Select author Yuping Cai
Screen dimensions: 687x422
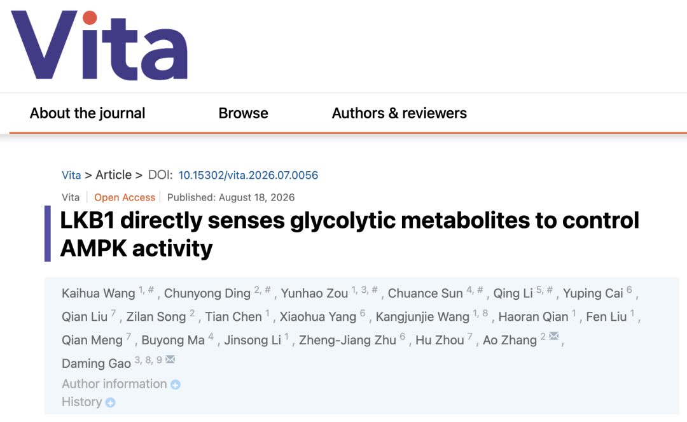coord(593,293)
